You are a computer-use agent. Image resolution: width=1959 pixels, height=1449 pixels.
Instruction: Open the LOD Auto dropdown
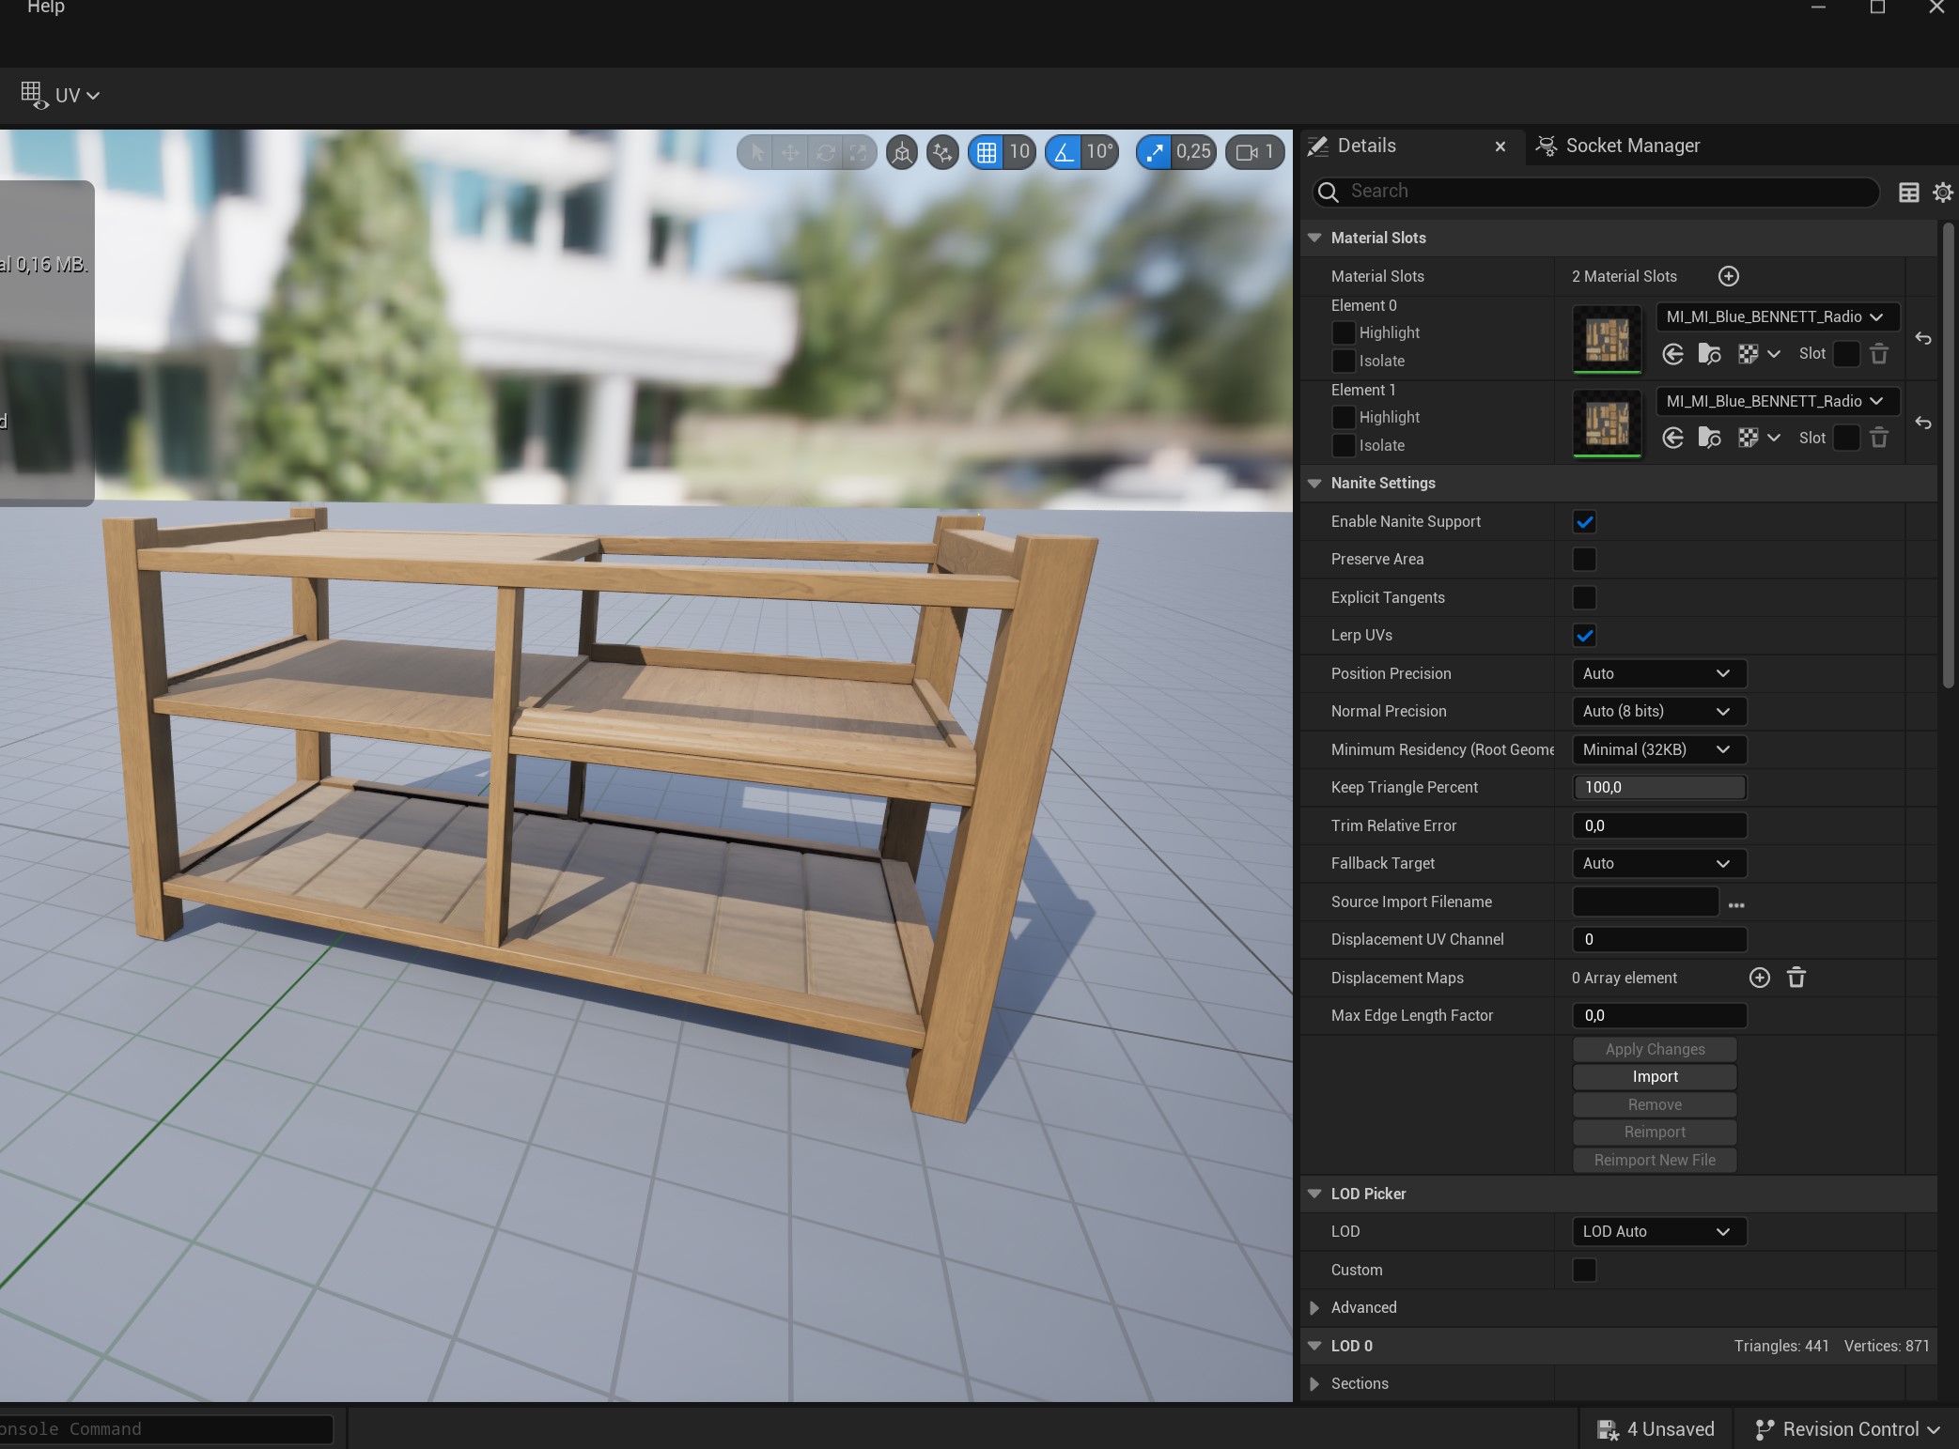click(1658, 1231)
